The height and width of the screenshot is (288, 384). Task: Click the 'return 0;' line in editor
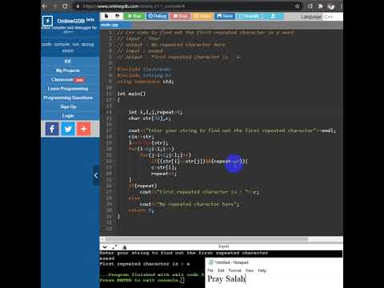tap(141, 210)
